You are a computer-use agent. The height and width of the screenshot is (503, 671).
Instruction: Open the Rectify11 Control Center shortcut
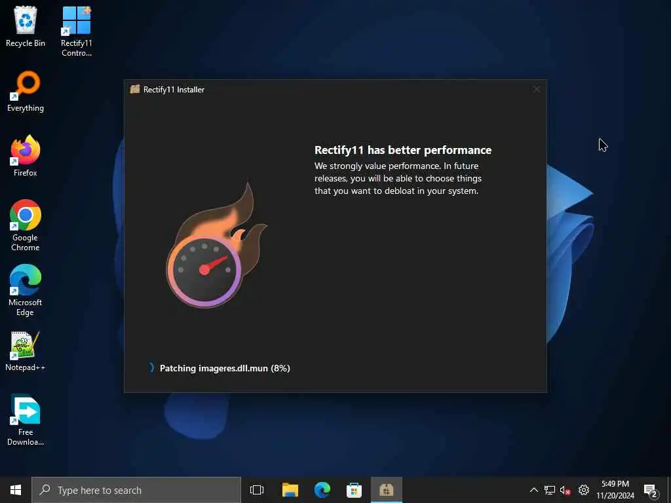76,31
